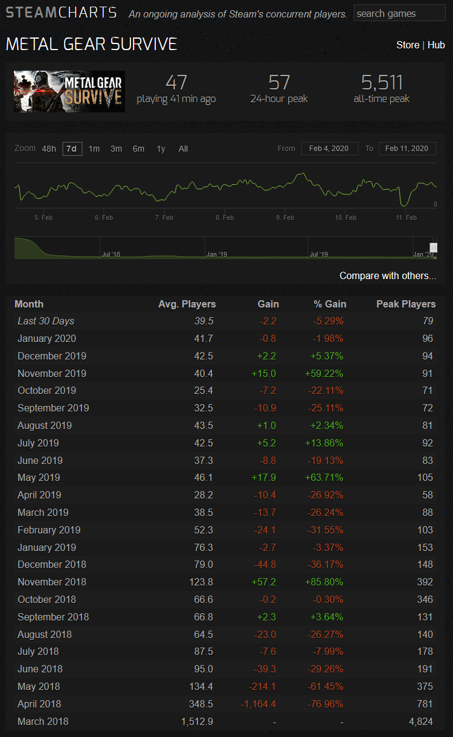Select the 5,511 all-time peak value

pyautogui.click(x=382, y=82)
